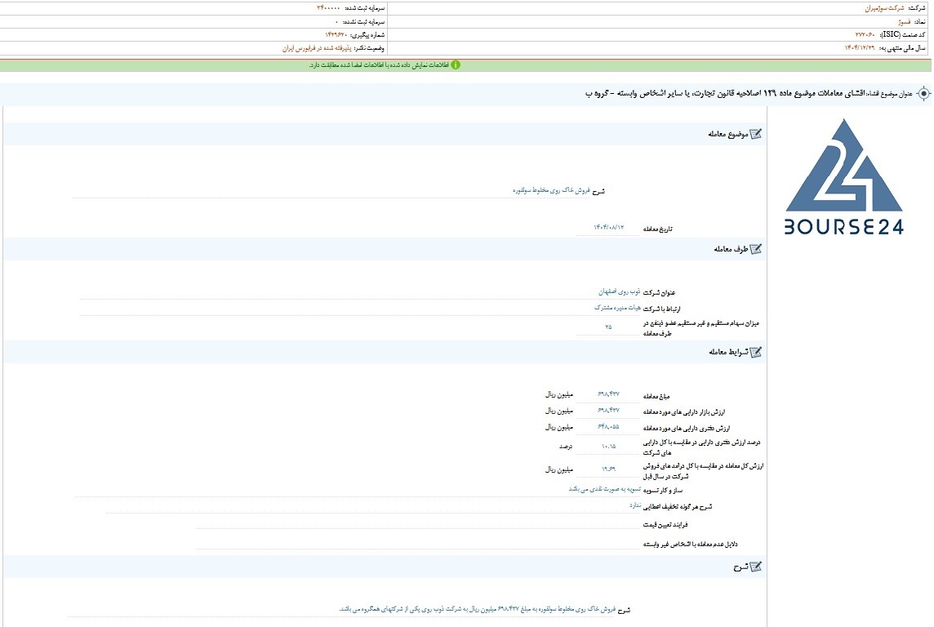This screenshot has height=627, width=934.
Task: Click the book value percentage of total assets
Action: (x=608, y=446)
